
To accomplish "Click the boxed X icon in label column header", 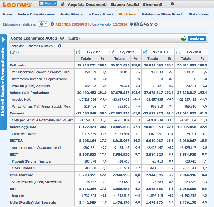I will 18,52.
